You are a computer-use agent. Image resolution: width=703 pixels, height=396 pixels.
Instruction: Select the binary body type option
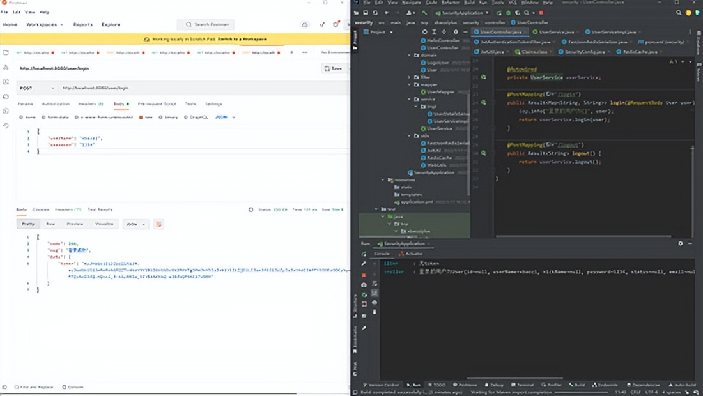(x=167, y=118)
